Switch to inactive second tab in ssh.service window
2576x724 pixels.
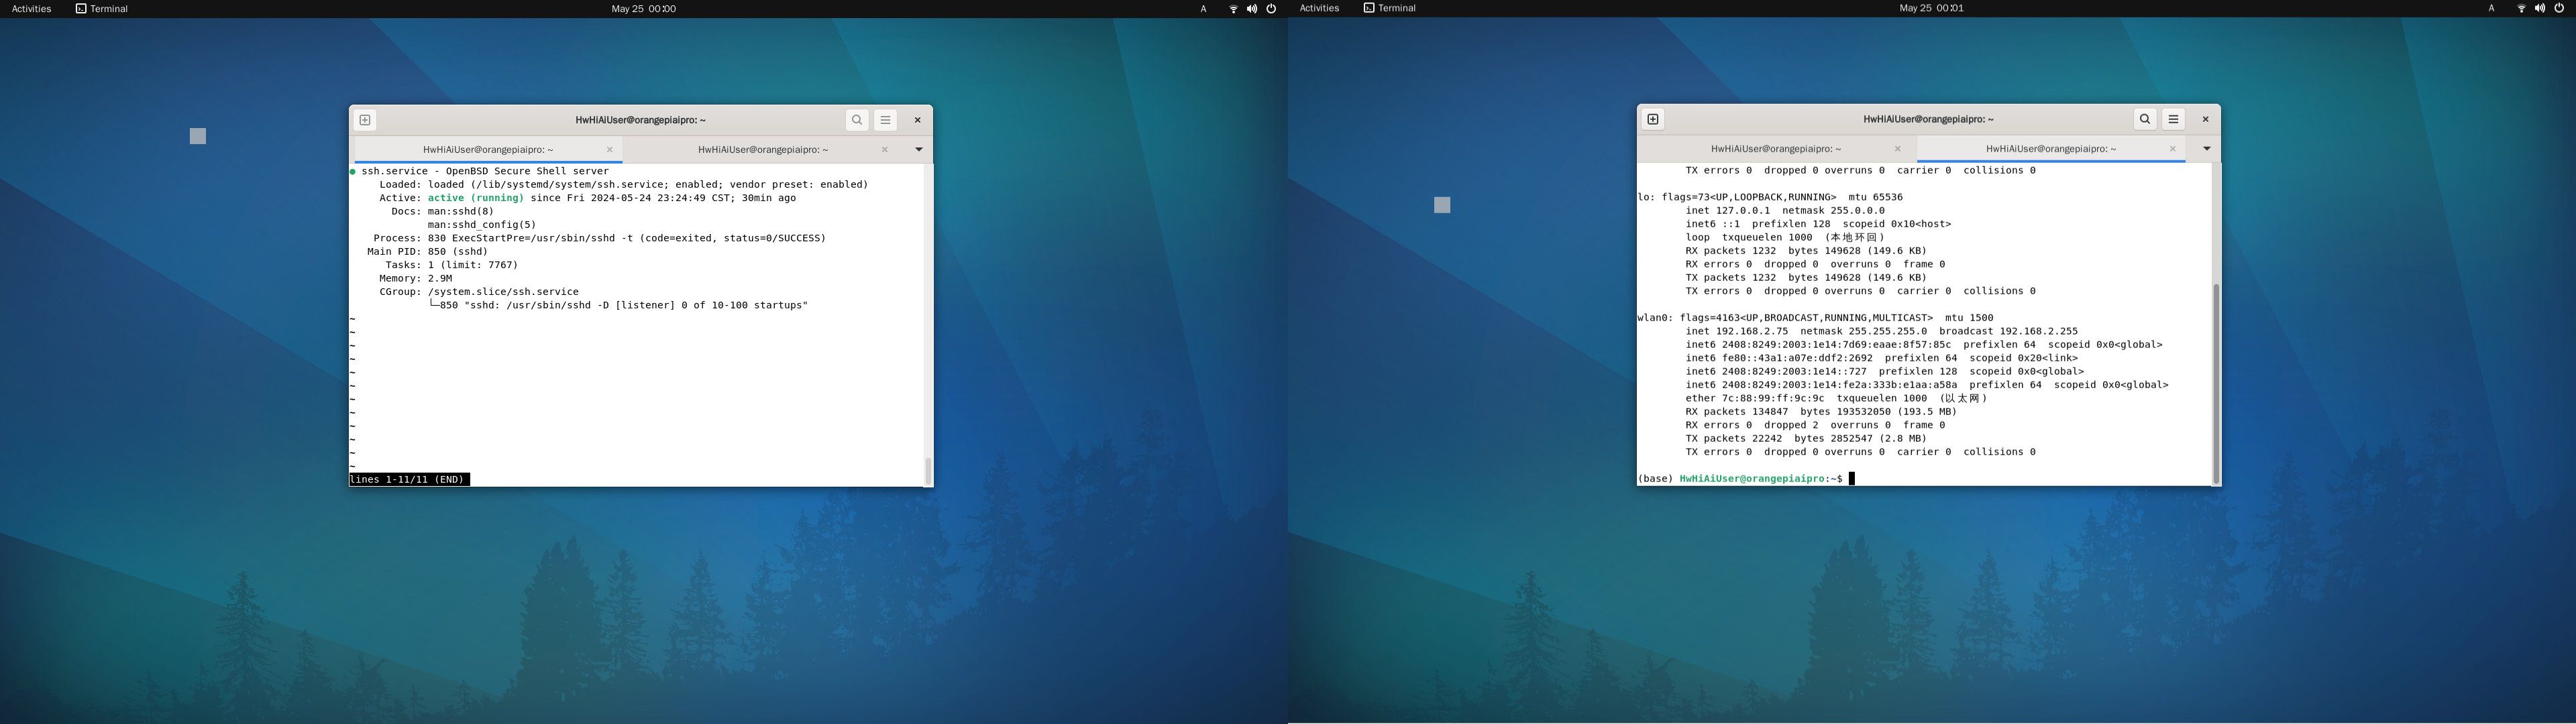click(x=762, y=150)
